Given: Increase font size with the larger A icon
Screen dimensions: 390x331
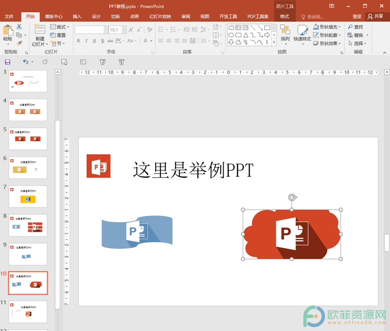Looking at the screenshot, I should point(131,30).
